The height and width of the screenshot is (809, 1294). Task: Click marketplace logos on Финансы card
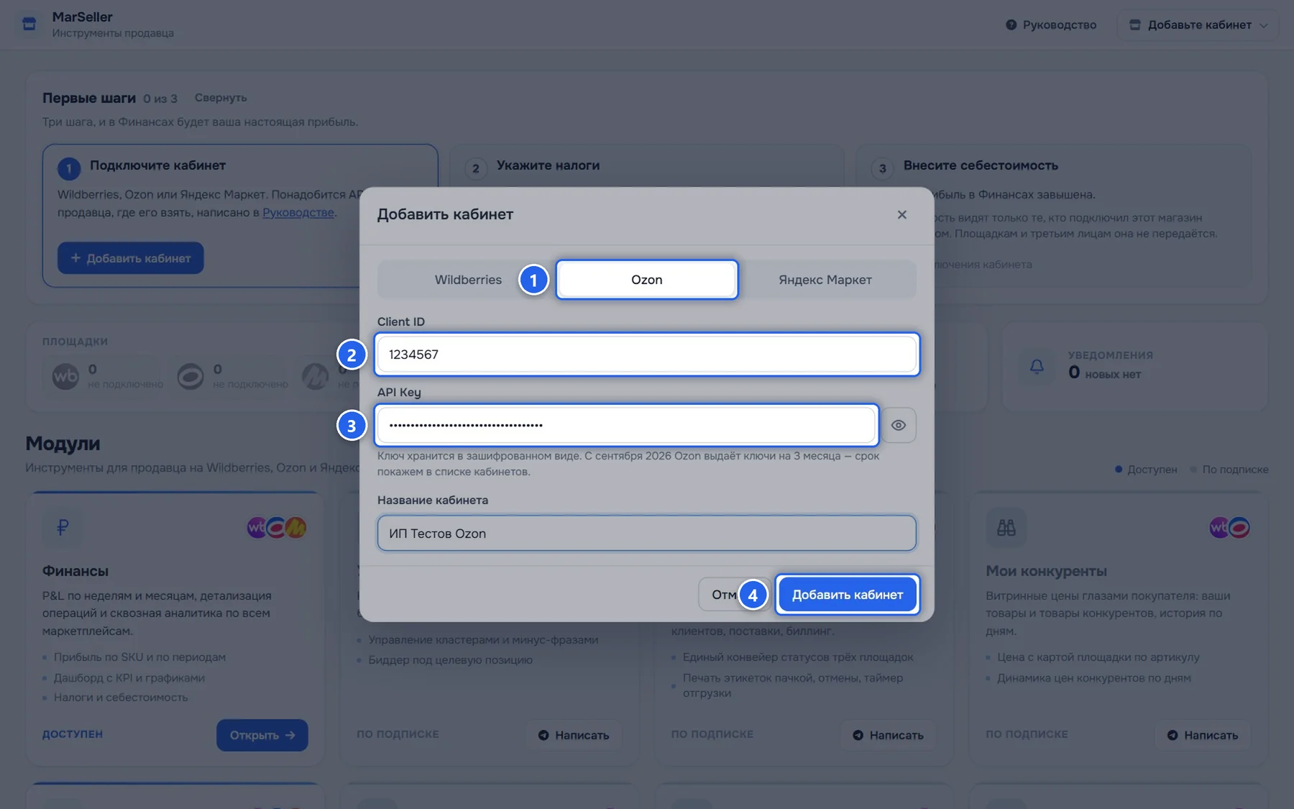pos(277,528)
